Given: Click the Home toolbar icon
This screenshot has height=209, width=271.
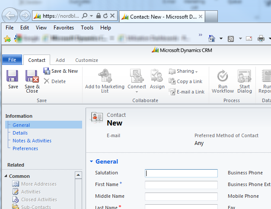Looking at the screenshot, I should click(x=212, y=39).
